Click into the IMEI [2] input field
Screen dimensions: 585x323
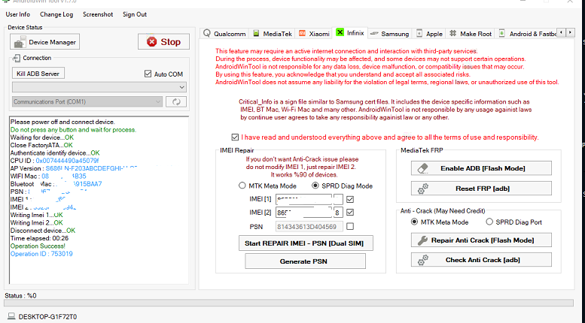(x=303, y=213)
